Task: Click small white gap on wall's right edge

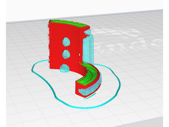Action: coord(80,55)
